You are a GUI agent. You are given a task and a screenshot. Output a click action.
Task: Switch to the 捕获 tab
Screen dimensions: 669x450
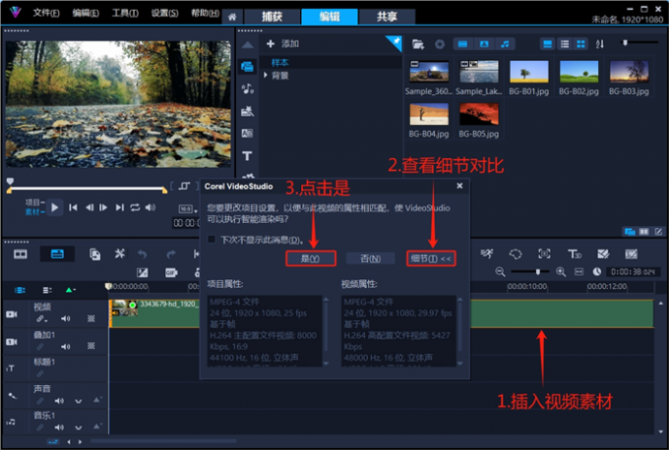272,17
